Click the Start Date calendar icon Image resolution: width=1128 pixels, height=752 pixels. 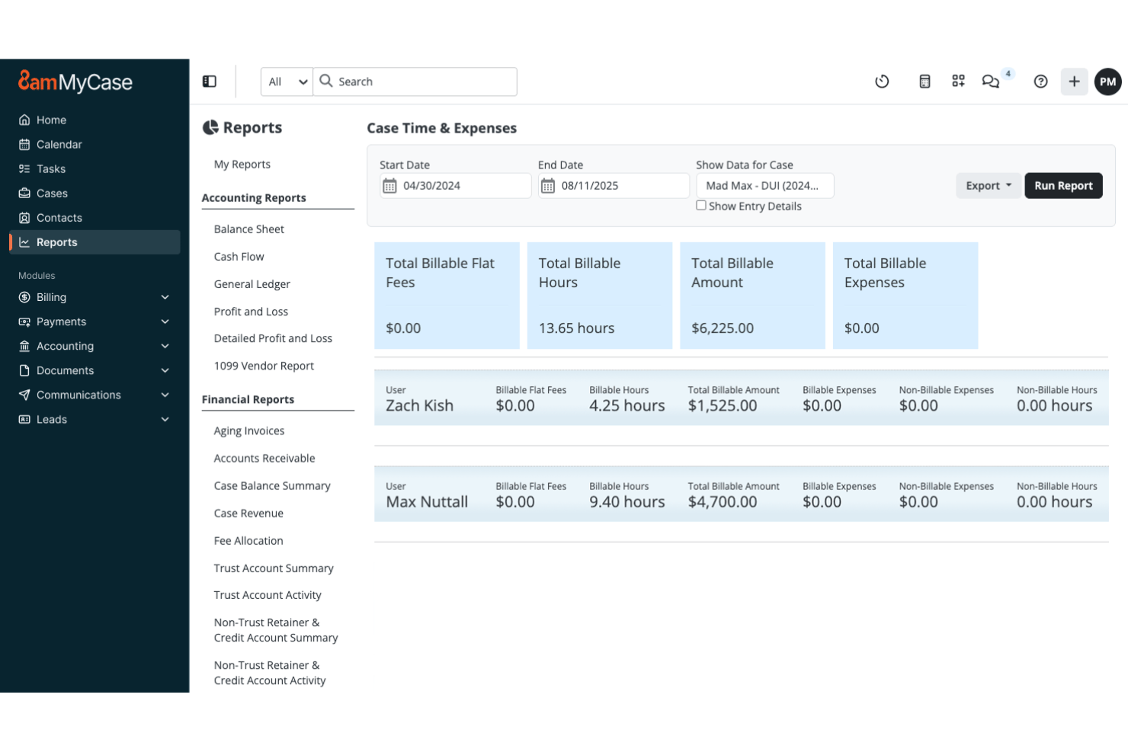click(389, 186)
